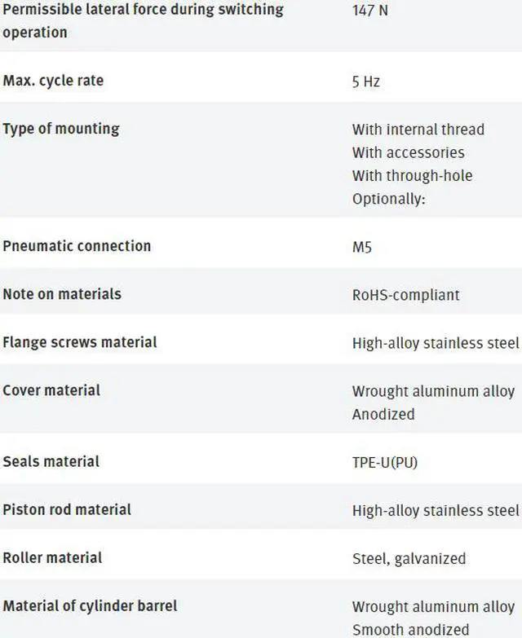
Task: Select the "Anodized" cover material text
Action: point(383,414)
